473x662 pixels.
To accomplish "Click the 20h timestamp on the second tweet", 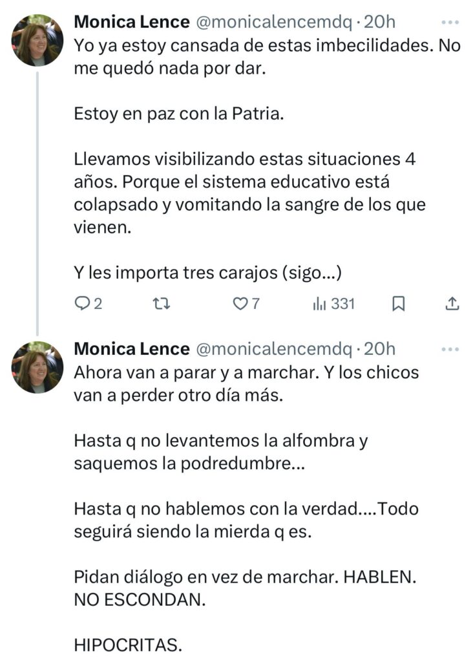I will pos(379,349).
